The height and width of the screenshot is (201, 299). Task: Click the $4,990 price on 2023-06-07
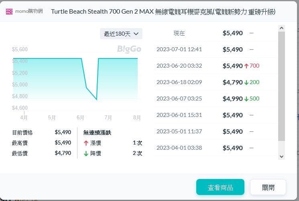click(233, 98)
